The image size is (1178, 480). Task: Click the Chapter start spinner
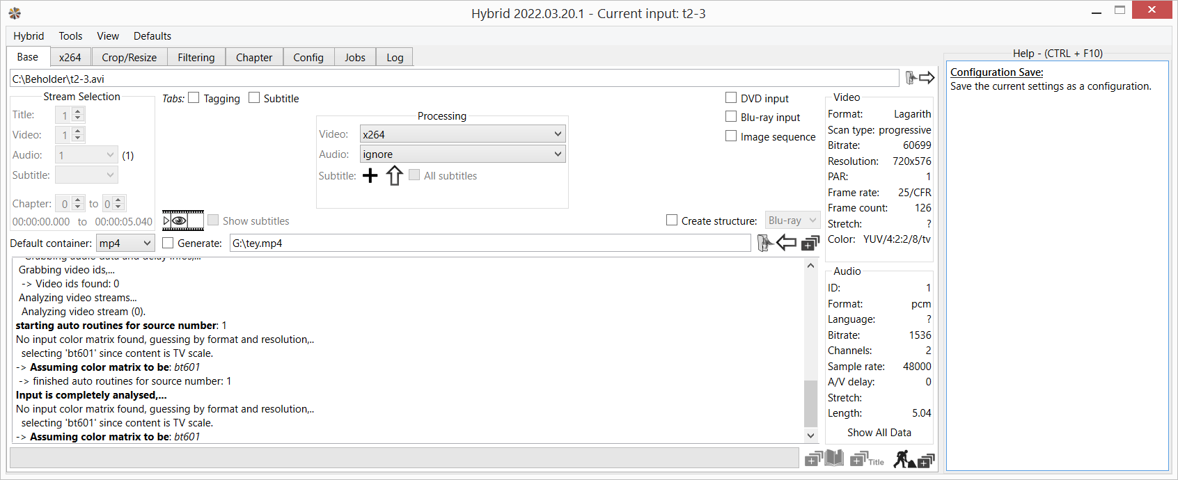tap(70, 204)
